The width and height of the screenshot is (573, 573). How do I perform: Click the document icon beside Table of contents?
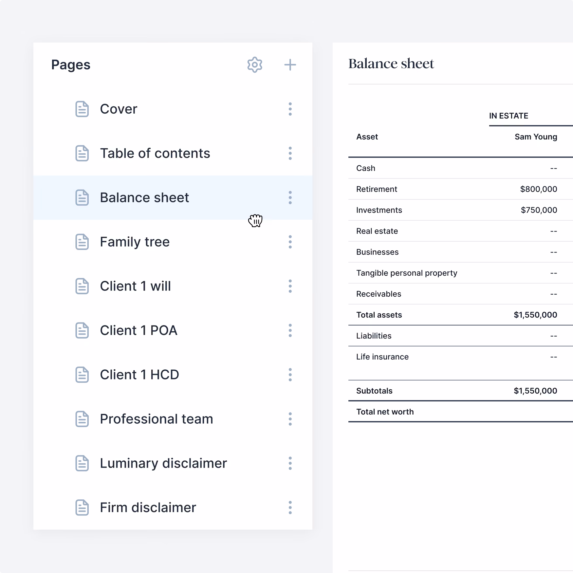pyautogui.click(x=82, y=153)
